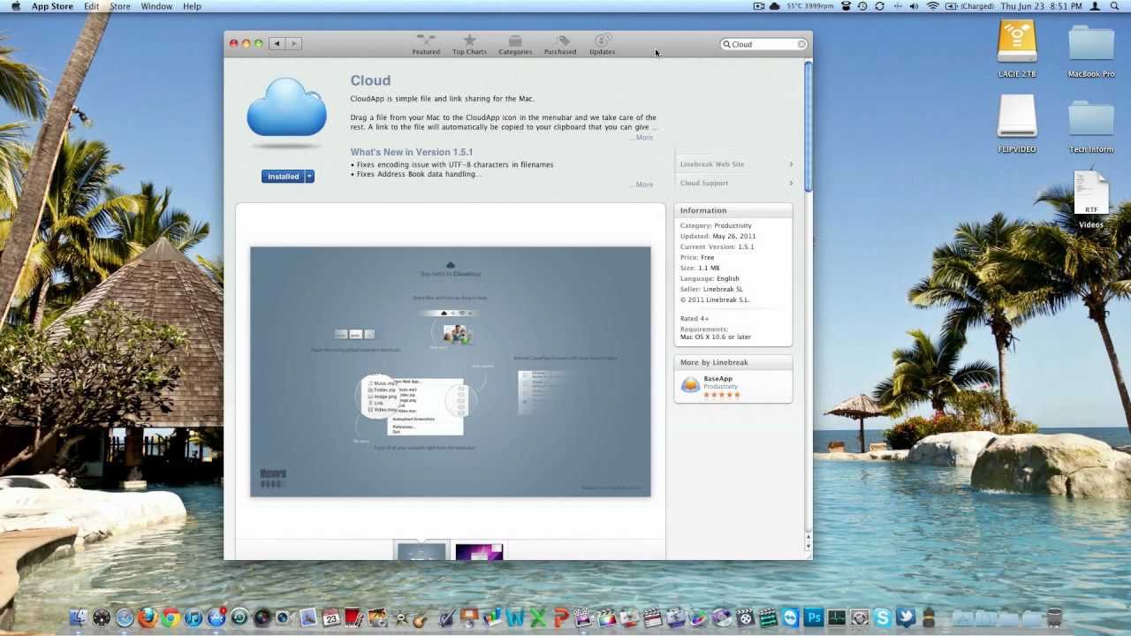Open the Window menu
1131x636 pixels.
pos(156,6)
